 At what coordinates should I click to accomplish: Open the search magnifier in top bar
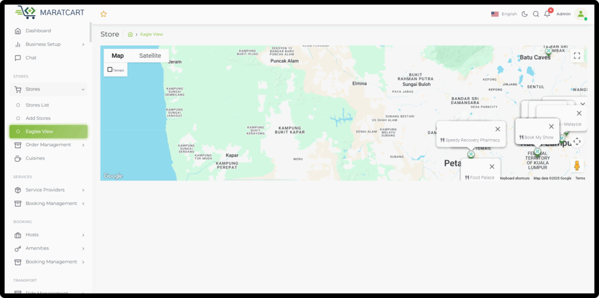click(536, 14)
